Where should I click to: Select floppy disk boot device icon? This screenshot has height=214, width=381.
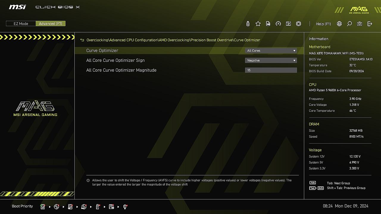pos(111,207)
